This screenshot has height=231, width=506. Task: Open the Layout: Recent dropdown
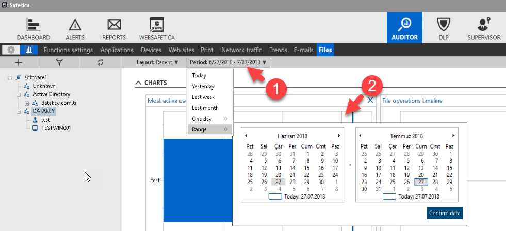click(x=157, y=62)
